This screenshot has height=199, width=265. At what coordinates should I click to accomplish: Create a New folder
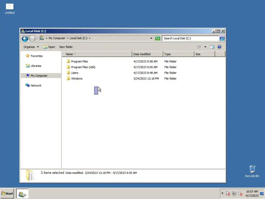tap(66, 47)
